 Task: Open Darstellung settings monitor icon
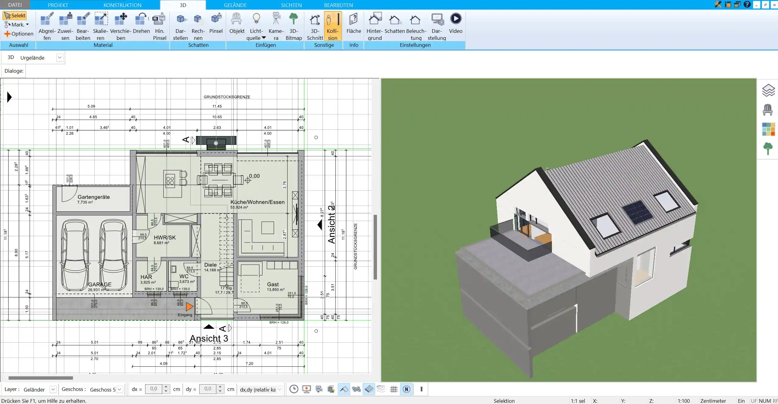[437, 26]
